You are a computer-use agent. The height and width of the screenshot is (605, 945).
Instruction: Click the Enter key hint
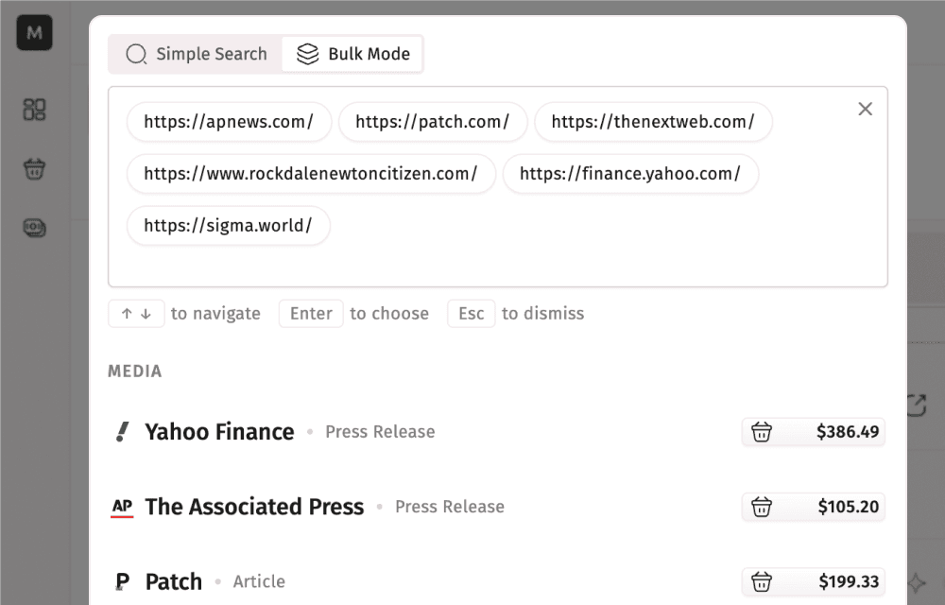coord(311,313)
